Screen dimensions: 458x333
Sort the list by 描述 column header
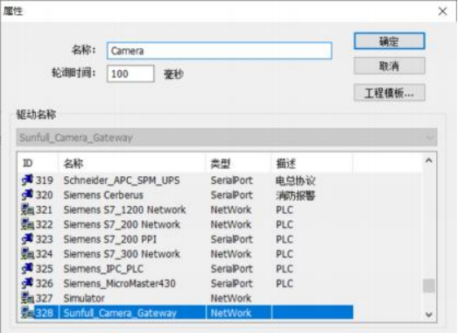312,163
